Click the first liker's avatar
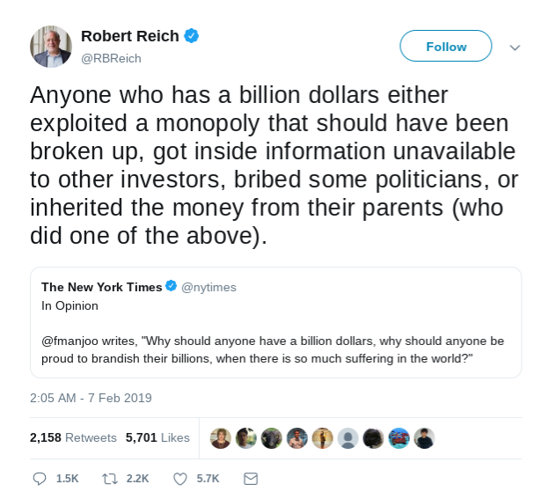549x499 pixels. (220, 437)
